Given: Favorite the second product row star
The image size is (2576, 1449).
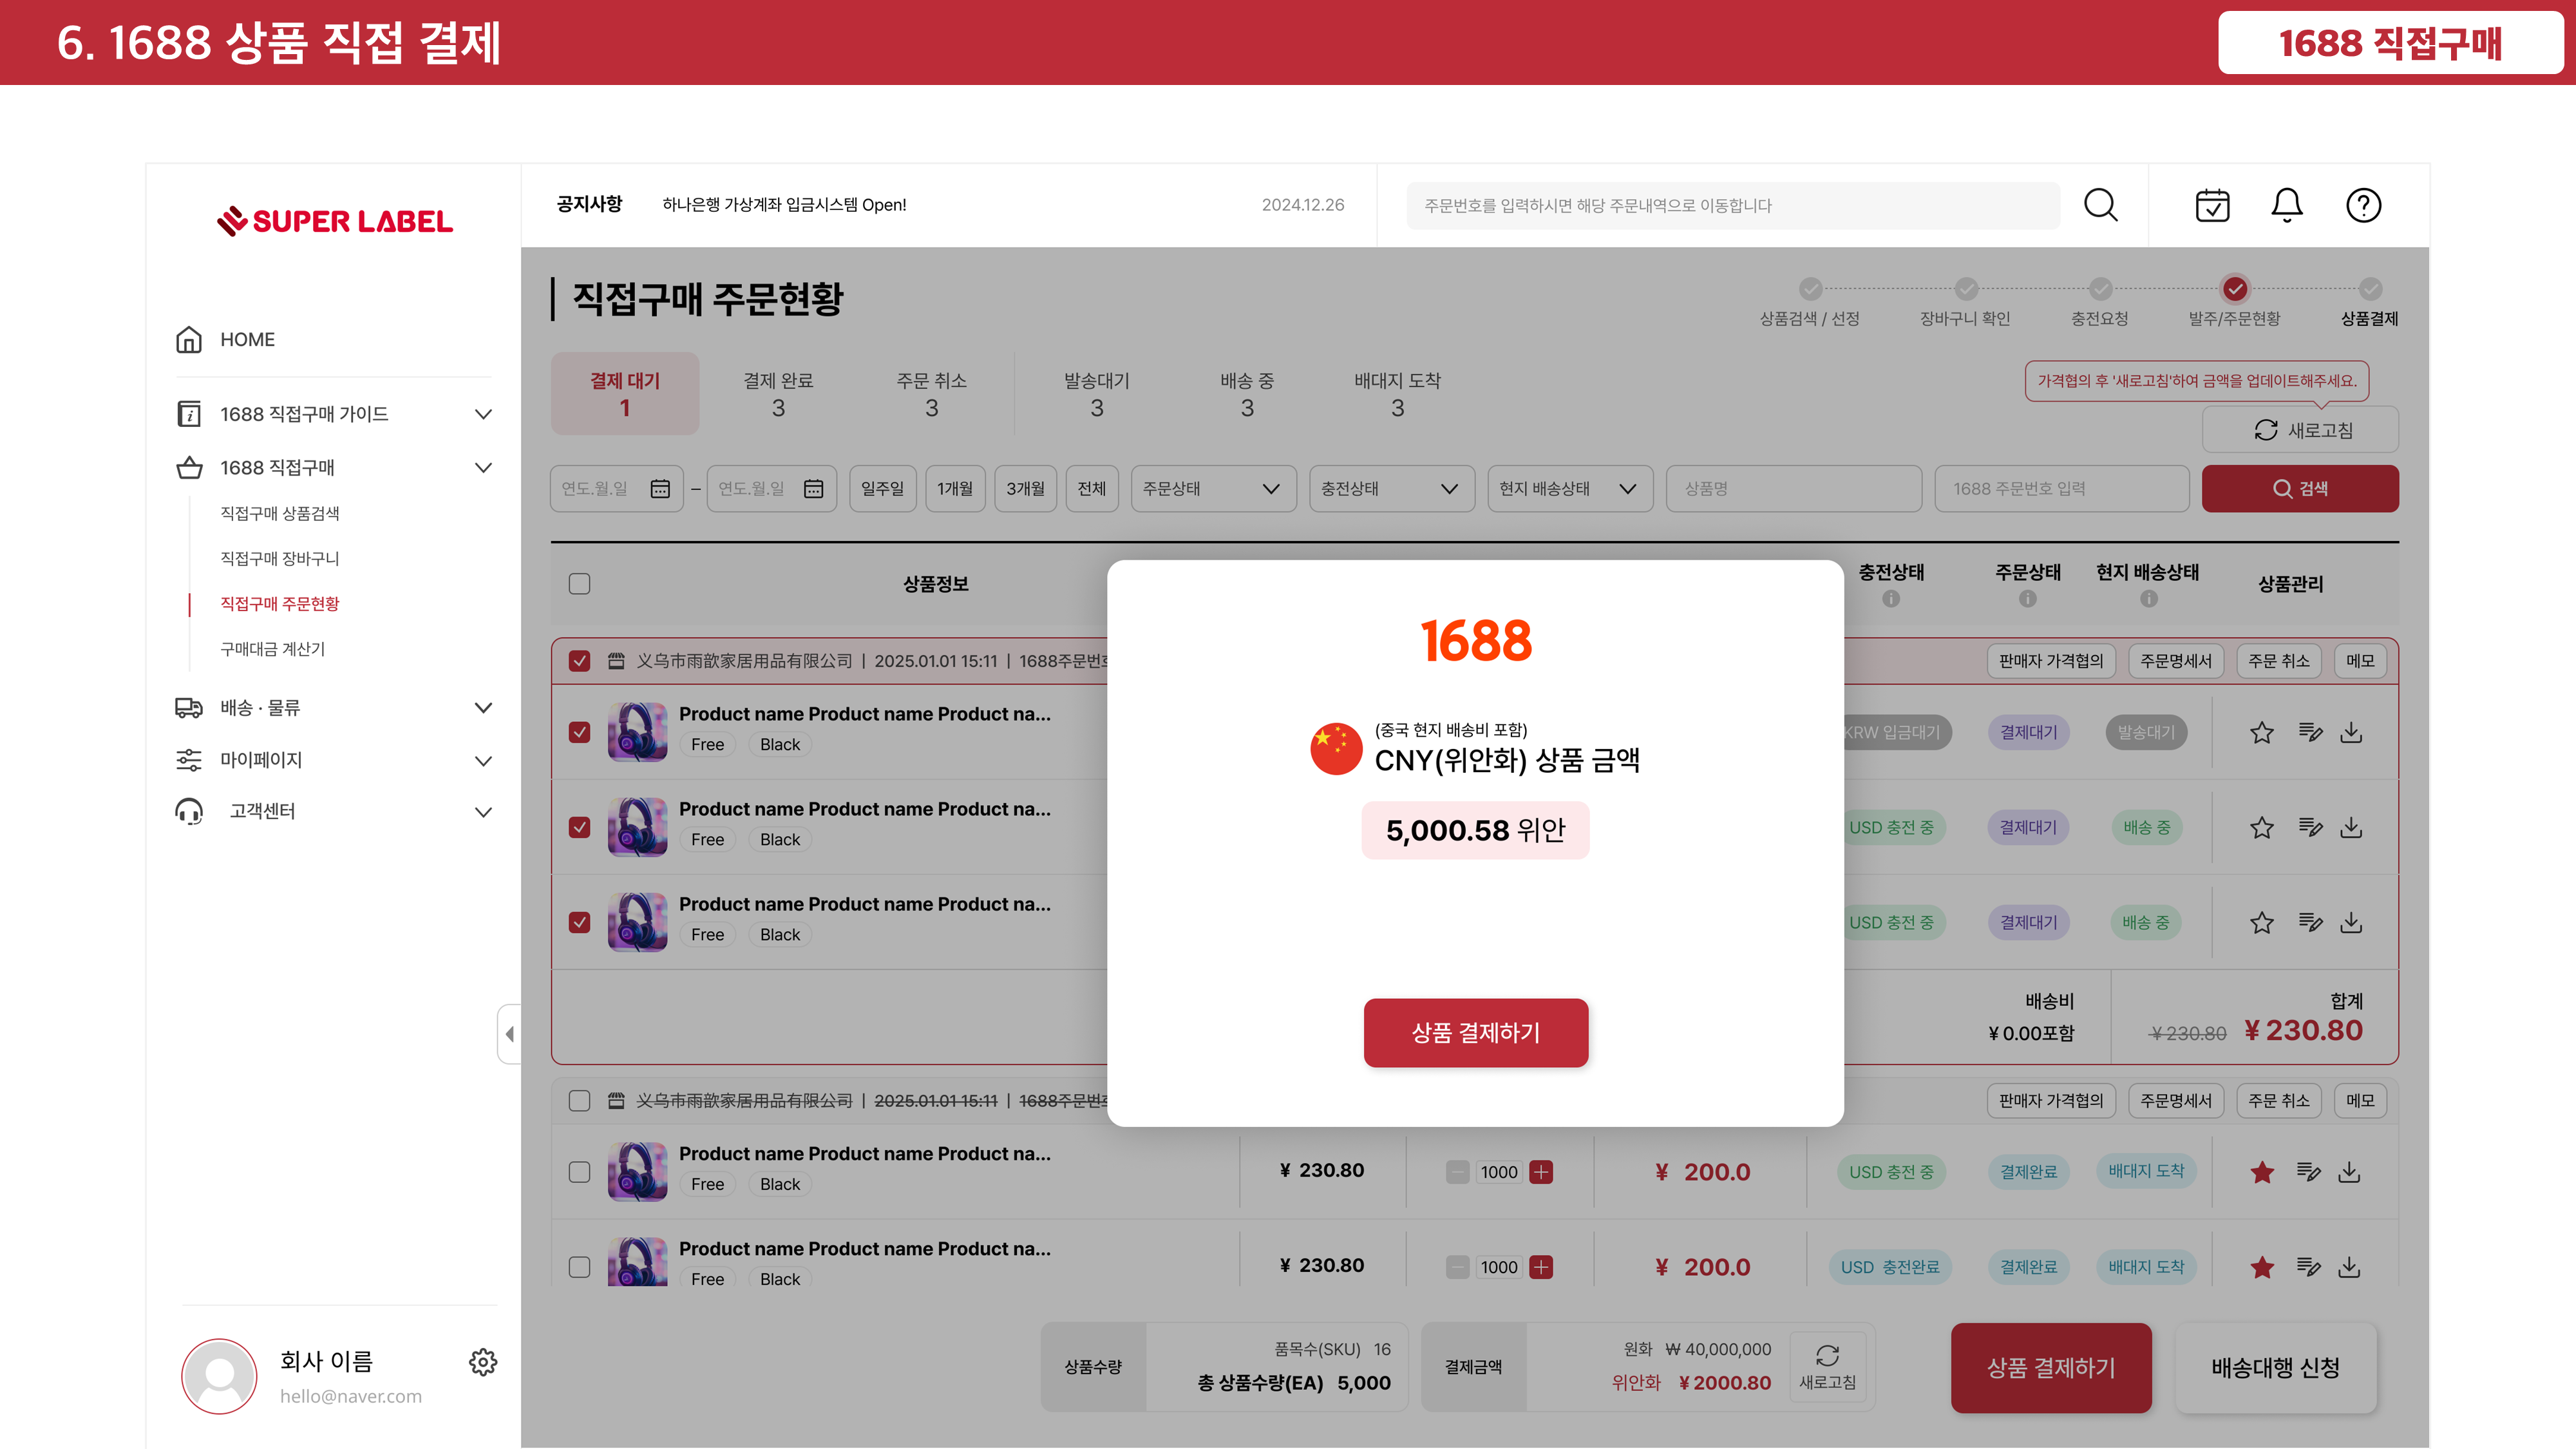Looking at the screenshot, I should (x=2262, y=828).
